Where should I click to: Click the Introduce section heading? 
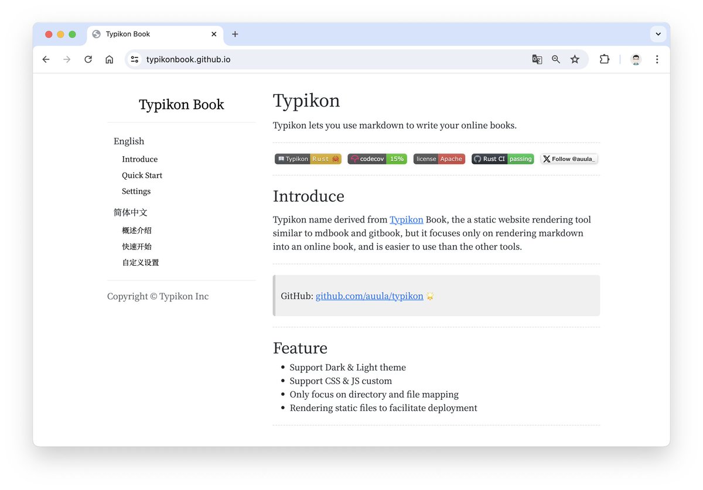tap(309, 196)
